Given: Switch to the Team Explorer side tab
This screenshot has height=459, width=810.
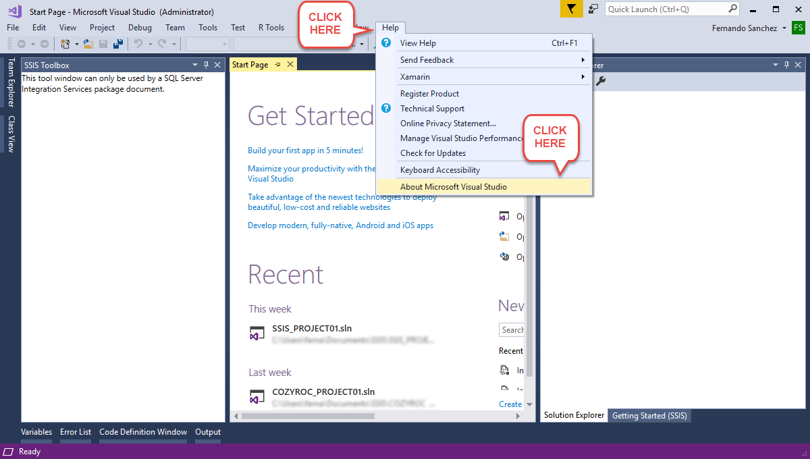Looking at the screenshot, I should [x=11, y=82].
